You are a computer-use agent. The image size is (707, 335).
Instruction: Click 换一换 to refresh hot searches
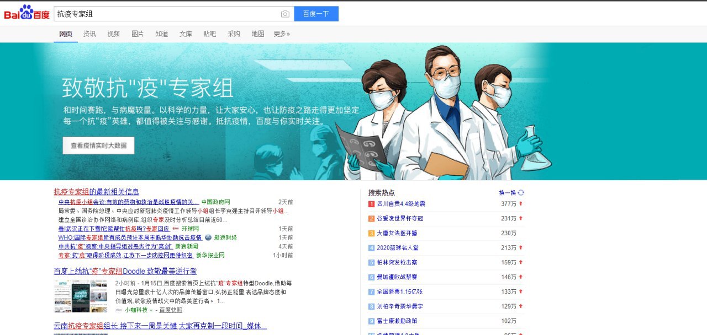[x=507, y=193]
